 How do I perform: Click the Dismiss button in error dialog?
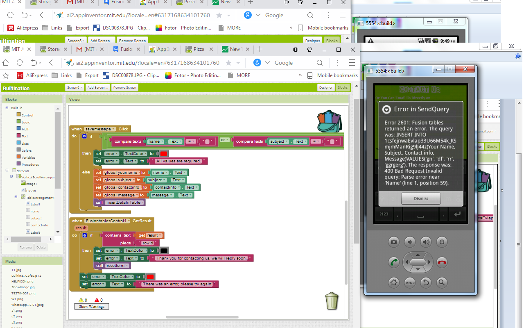pyautogui.click(x=421, y=198)
